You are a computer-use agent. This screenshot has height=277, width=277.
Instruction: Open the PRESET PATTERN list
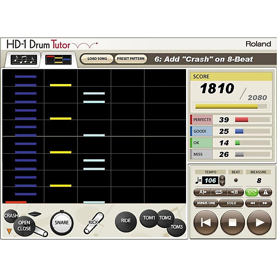pyautogui.click(x=131, y=59)
